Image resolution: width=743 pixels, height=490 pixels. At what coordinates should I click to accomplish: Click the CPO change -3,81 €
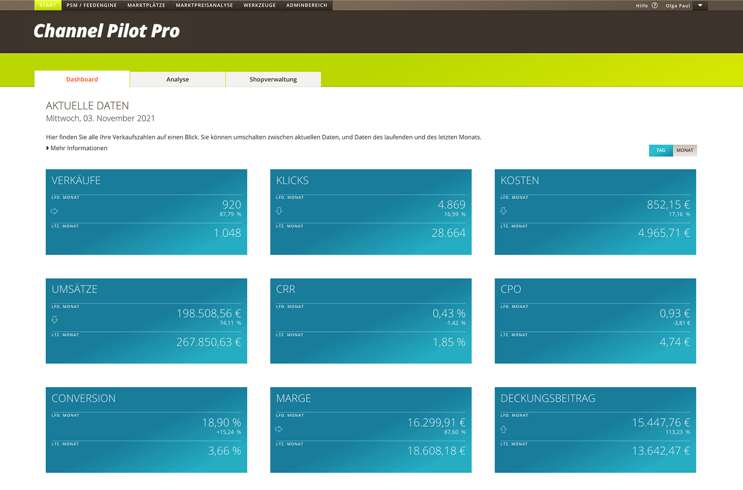681,323
